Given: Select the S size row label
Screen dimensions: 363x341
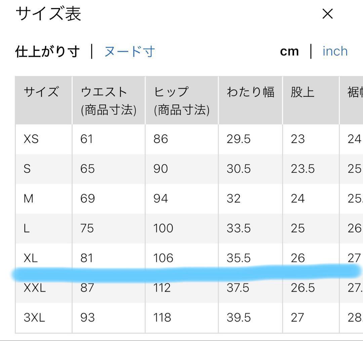Looking at the screenshot, I should click(x=27, y=169).
